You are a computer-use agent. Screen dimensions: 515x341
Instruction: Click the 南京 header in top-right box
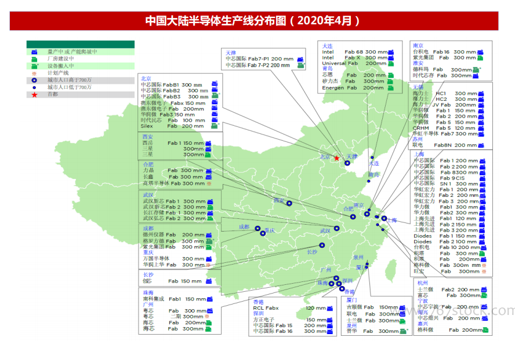coord(418,46)
